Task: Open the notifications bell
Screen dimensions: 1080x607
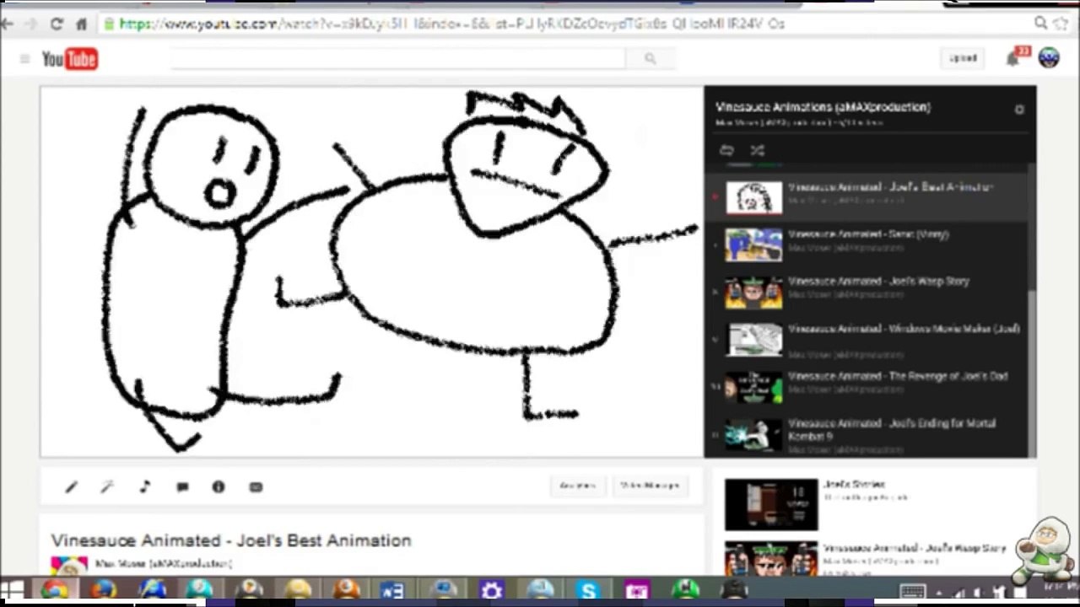Action: [x=1013, y=58]
